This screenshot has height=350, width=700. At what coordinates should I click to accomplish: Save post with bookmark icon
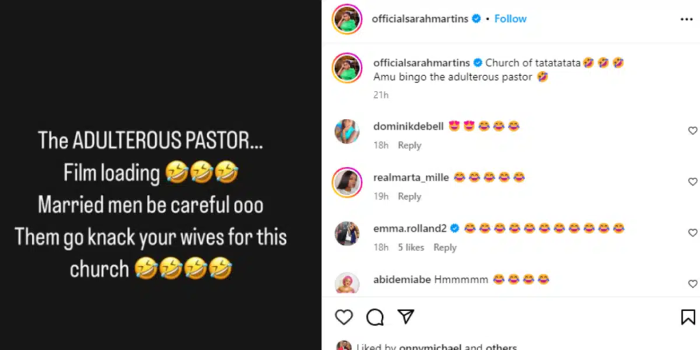(x=687, y=317)
